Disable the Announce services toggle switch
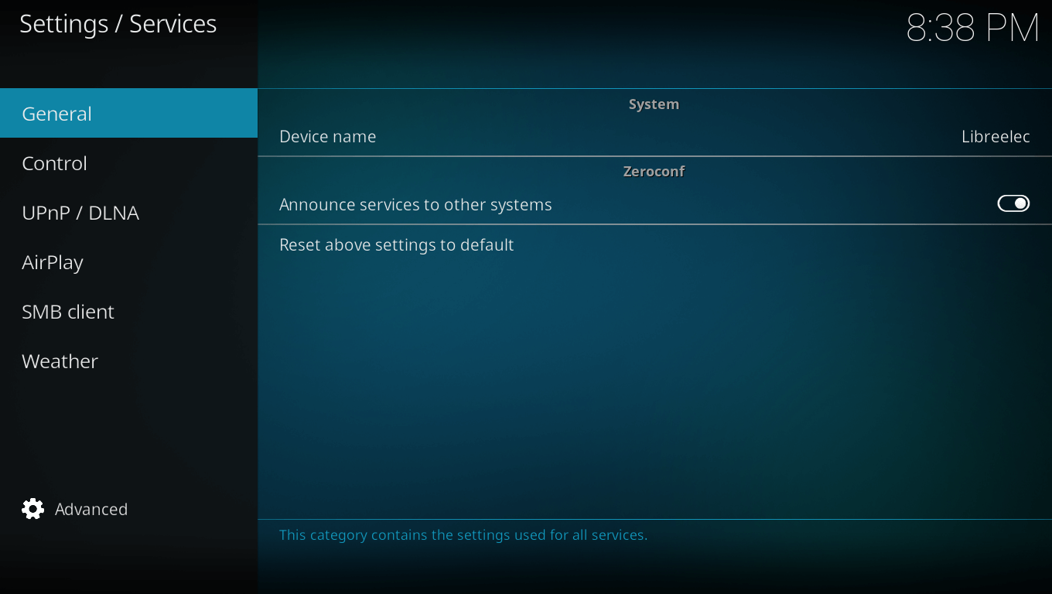Image resolution: width=1052 pixels, height=594 pixels. point(1013,203)
